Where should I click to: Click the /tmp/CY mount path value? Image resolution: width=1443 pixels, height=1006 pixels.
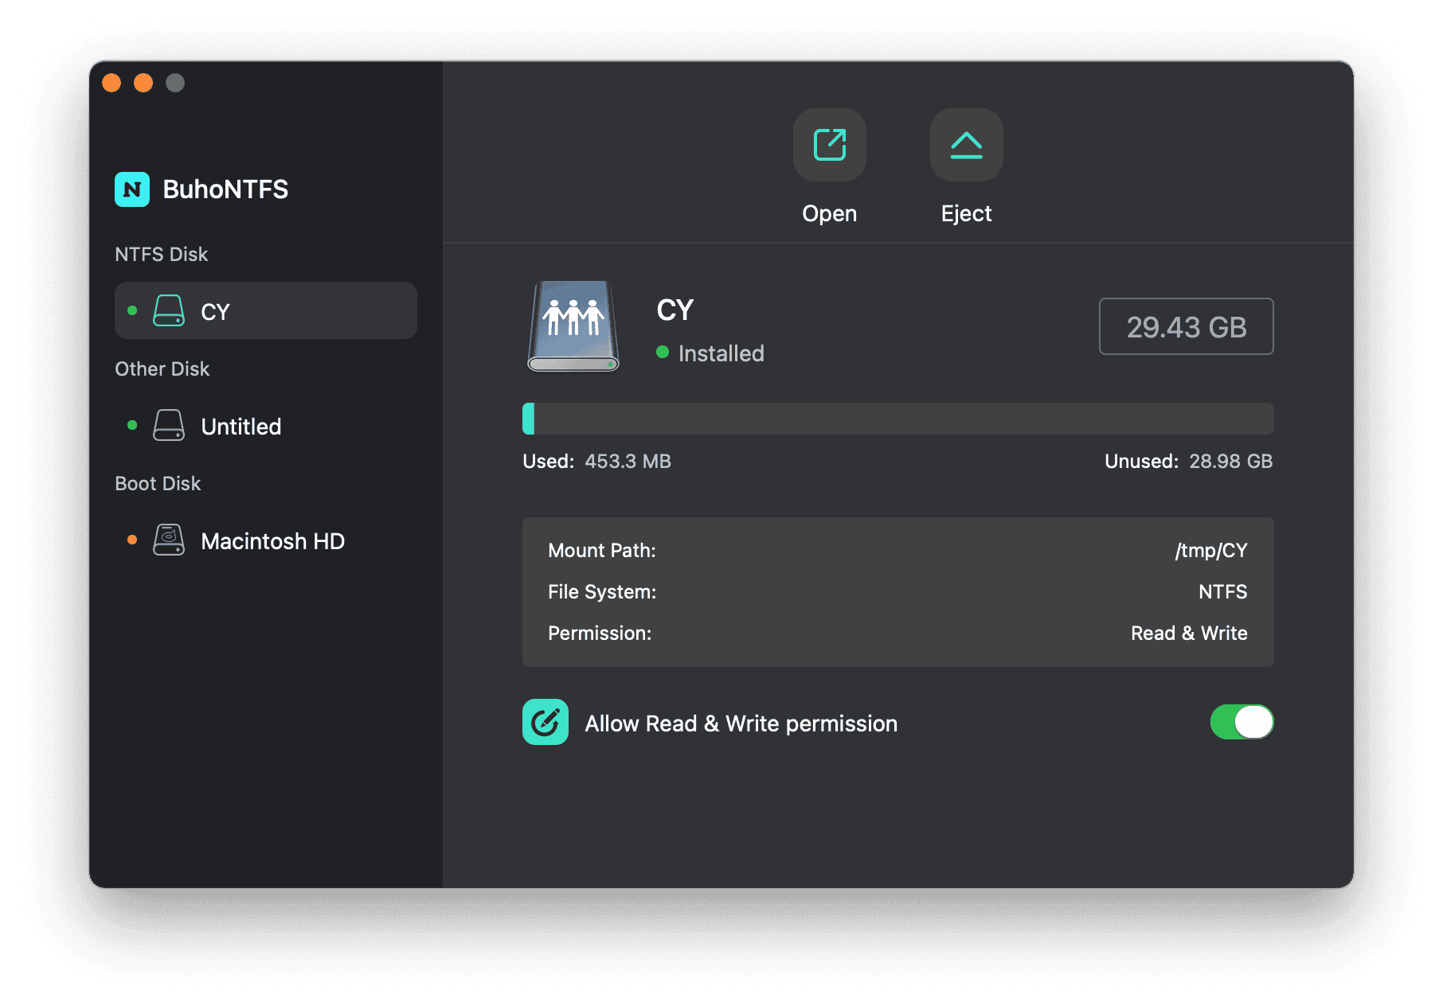click(1211, 551)
